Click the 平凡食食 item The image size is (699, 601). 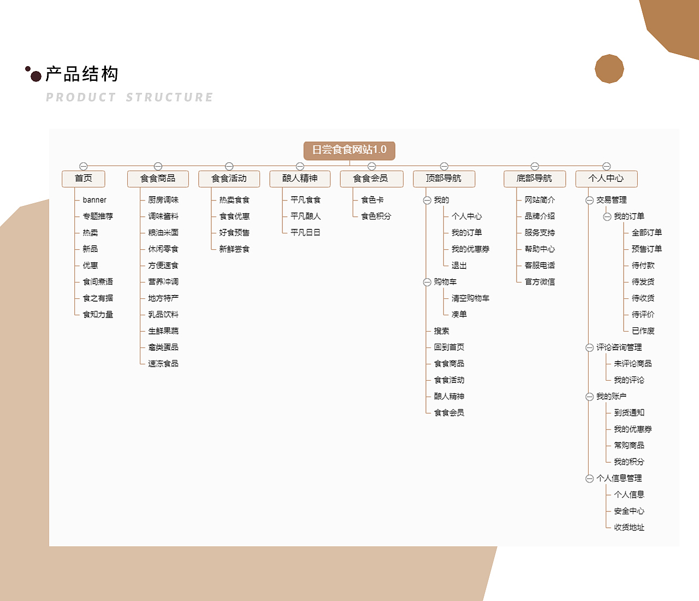point(305,200)
